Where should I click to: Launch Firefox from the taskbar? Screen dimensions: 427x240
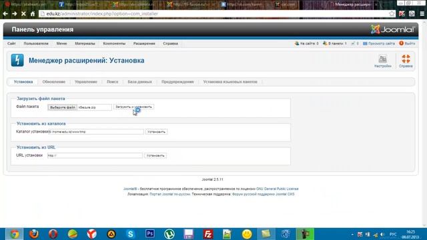click(x=34, y=234)
